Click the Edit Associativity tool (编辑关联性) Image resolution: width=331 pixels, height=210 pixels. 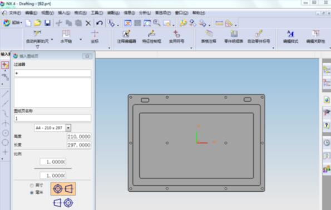315,37
